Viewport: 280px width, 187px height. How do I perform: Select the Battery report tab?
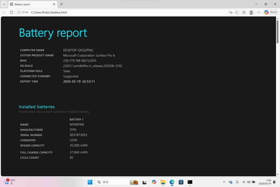[x=29, y=4]
